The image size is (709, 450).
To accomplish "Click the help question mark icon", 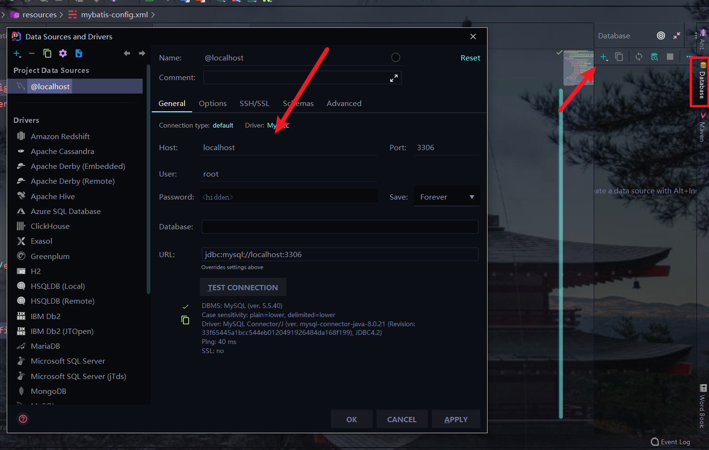I will (x=23, y=419).
